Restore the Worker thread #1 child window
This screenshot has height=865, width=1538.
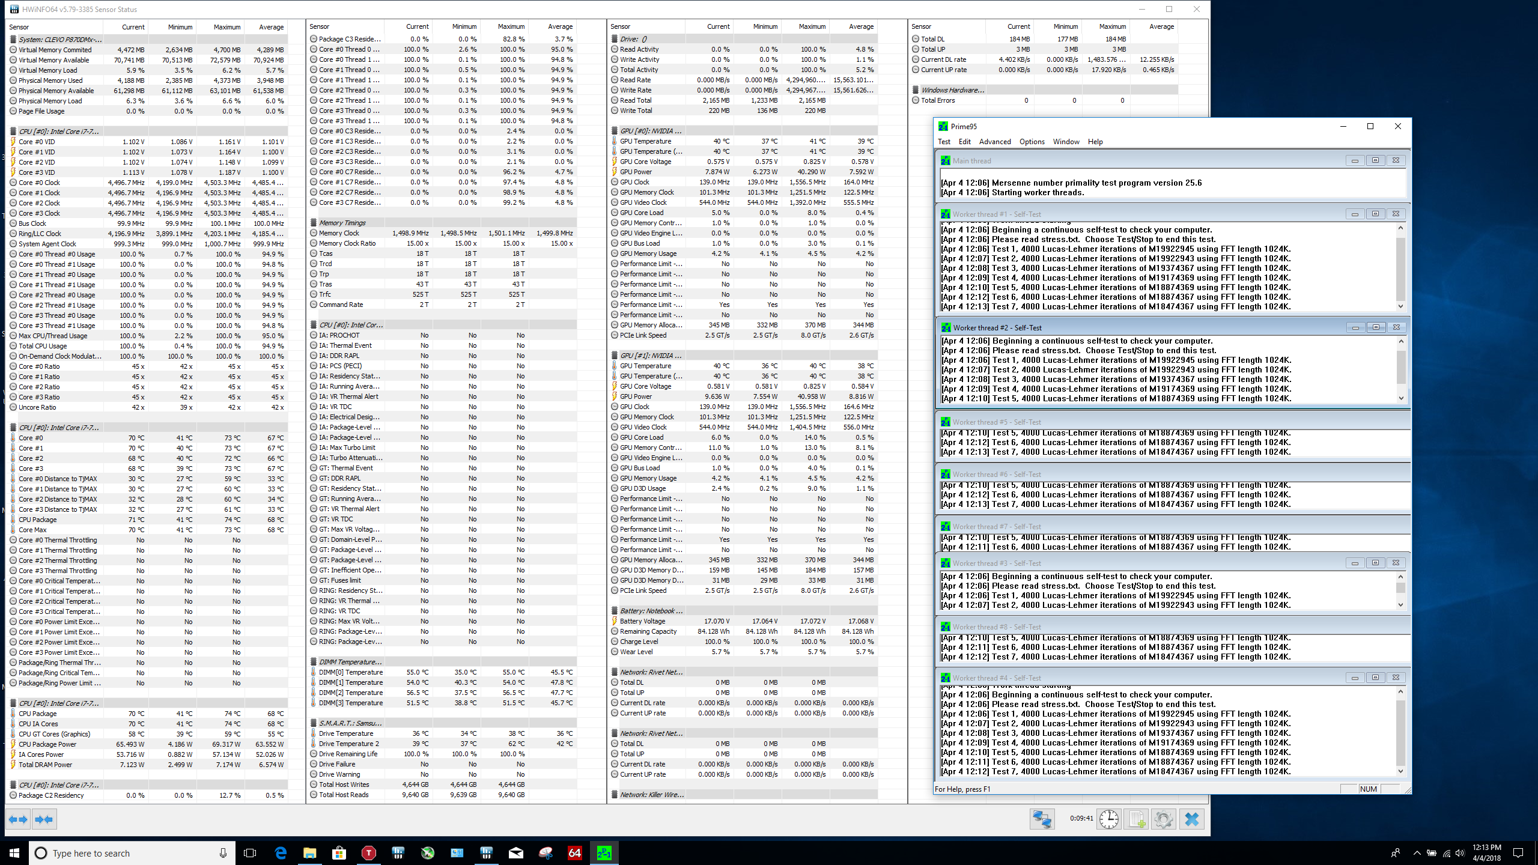point(1375,214)
